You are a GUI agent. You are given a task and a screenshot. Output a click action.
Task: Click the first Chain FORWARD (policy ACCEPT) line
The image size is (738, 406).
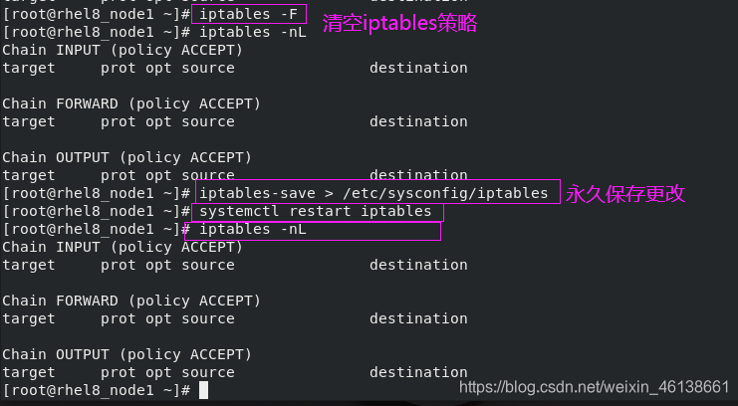click(x=131, y=103)
